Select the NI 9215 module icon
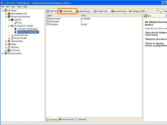The image size is (167, 125). (x=15, y=32)
